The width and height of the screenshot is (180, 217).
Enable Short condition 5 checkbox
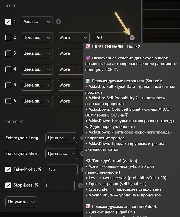(8, 85)
